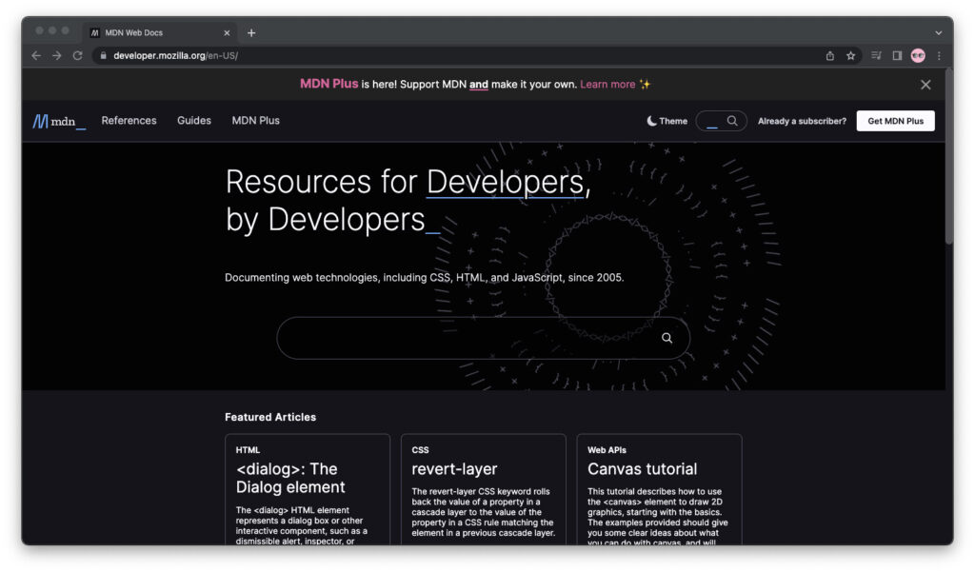Open Chrome three-dot menu

click(x=939, y=56)
